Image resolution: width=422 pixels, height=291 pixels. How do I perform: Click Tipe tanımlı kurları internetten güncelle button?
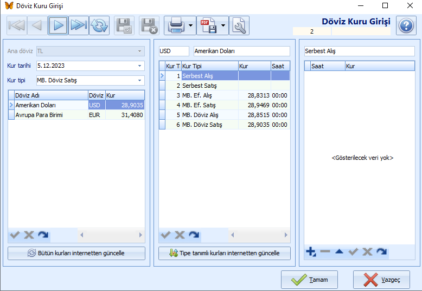point(225,253)
